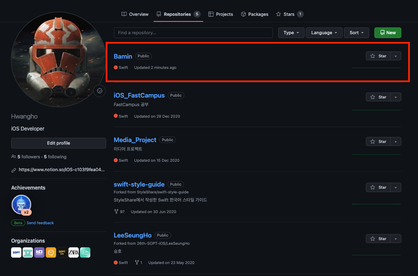Click 'Updated 2 minutes ago' text
Image resolution: width=418 pixels, height=276 pixels.
click(155, 68)
